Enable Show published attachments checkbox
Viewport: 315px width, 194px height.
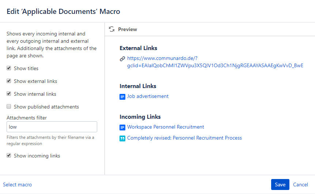(9, 107)
